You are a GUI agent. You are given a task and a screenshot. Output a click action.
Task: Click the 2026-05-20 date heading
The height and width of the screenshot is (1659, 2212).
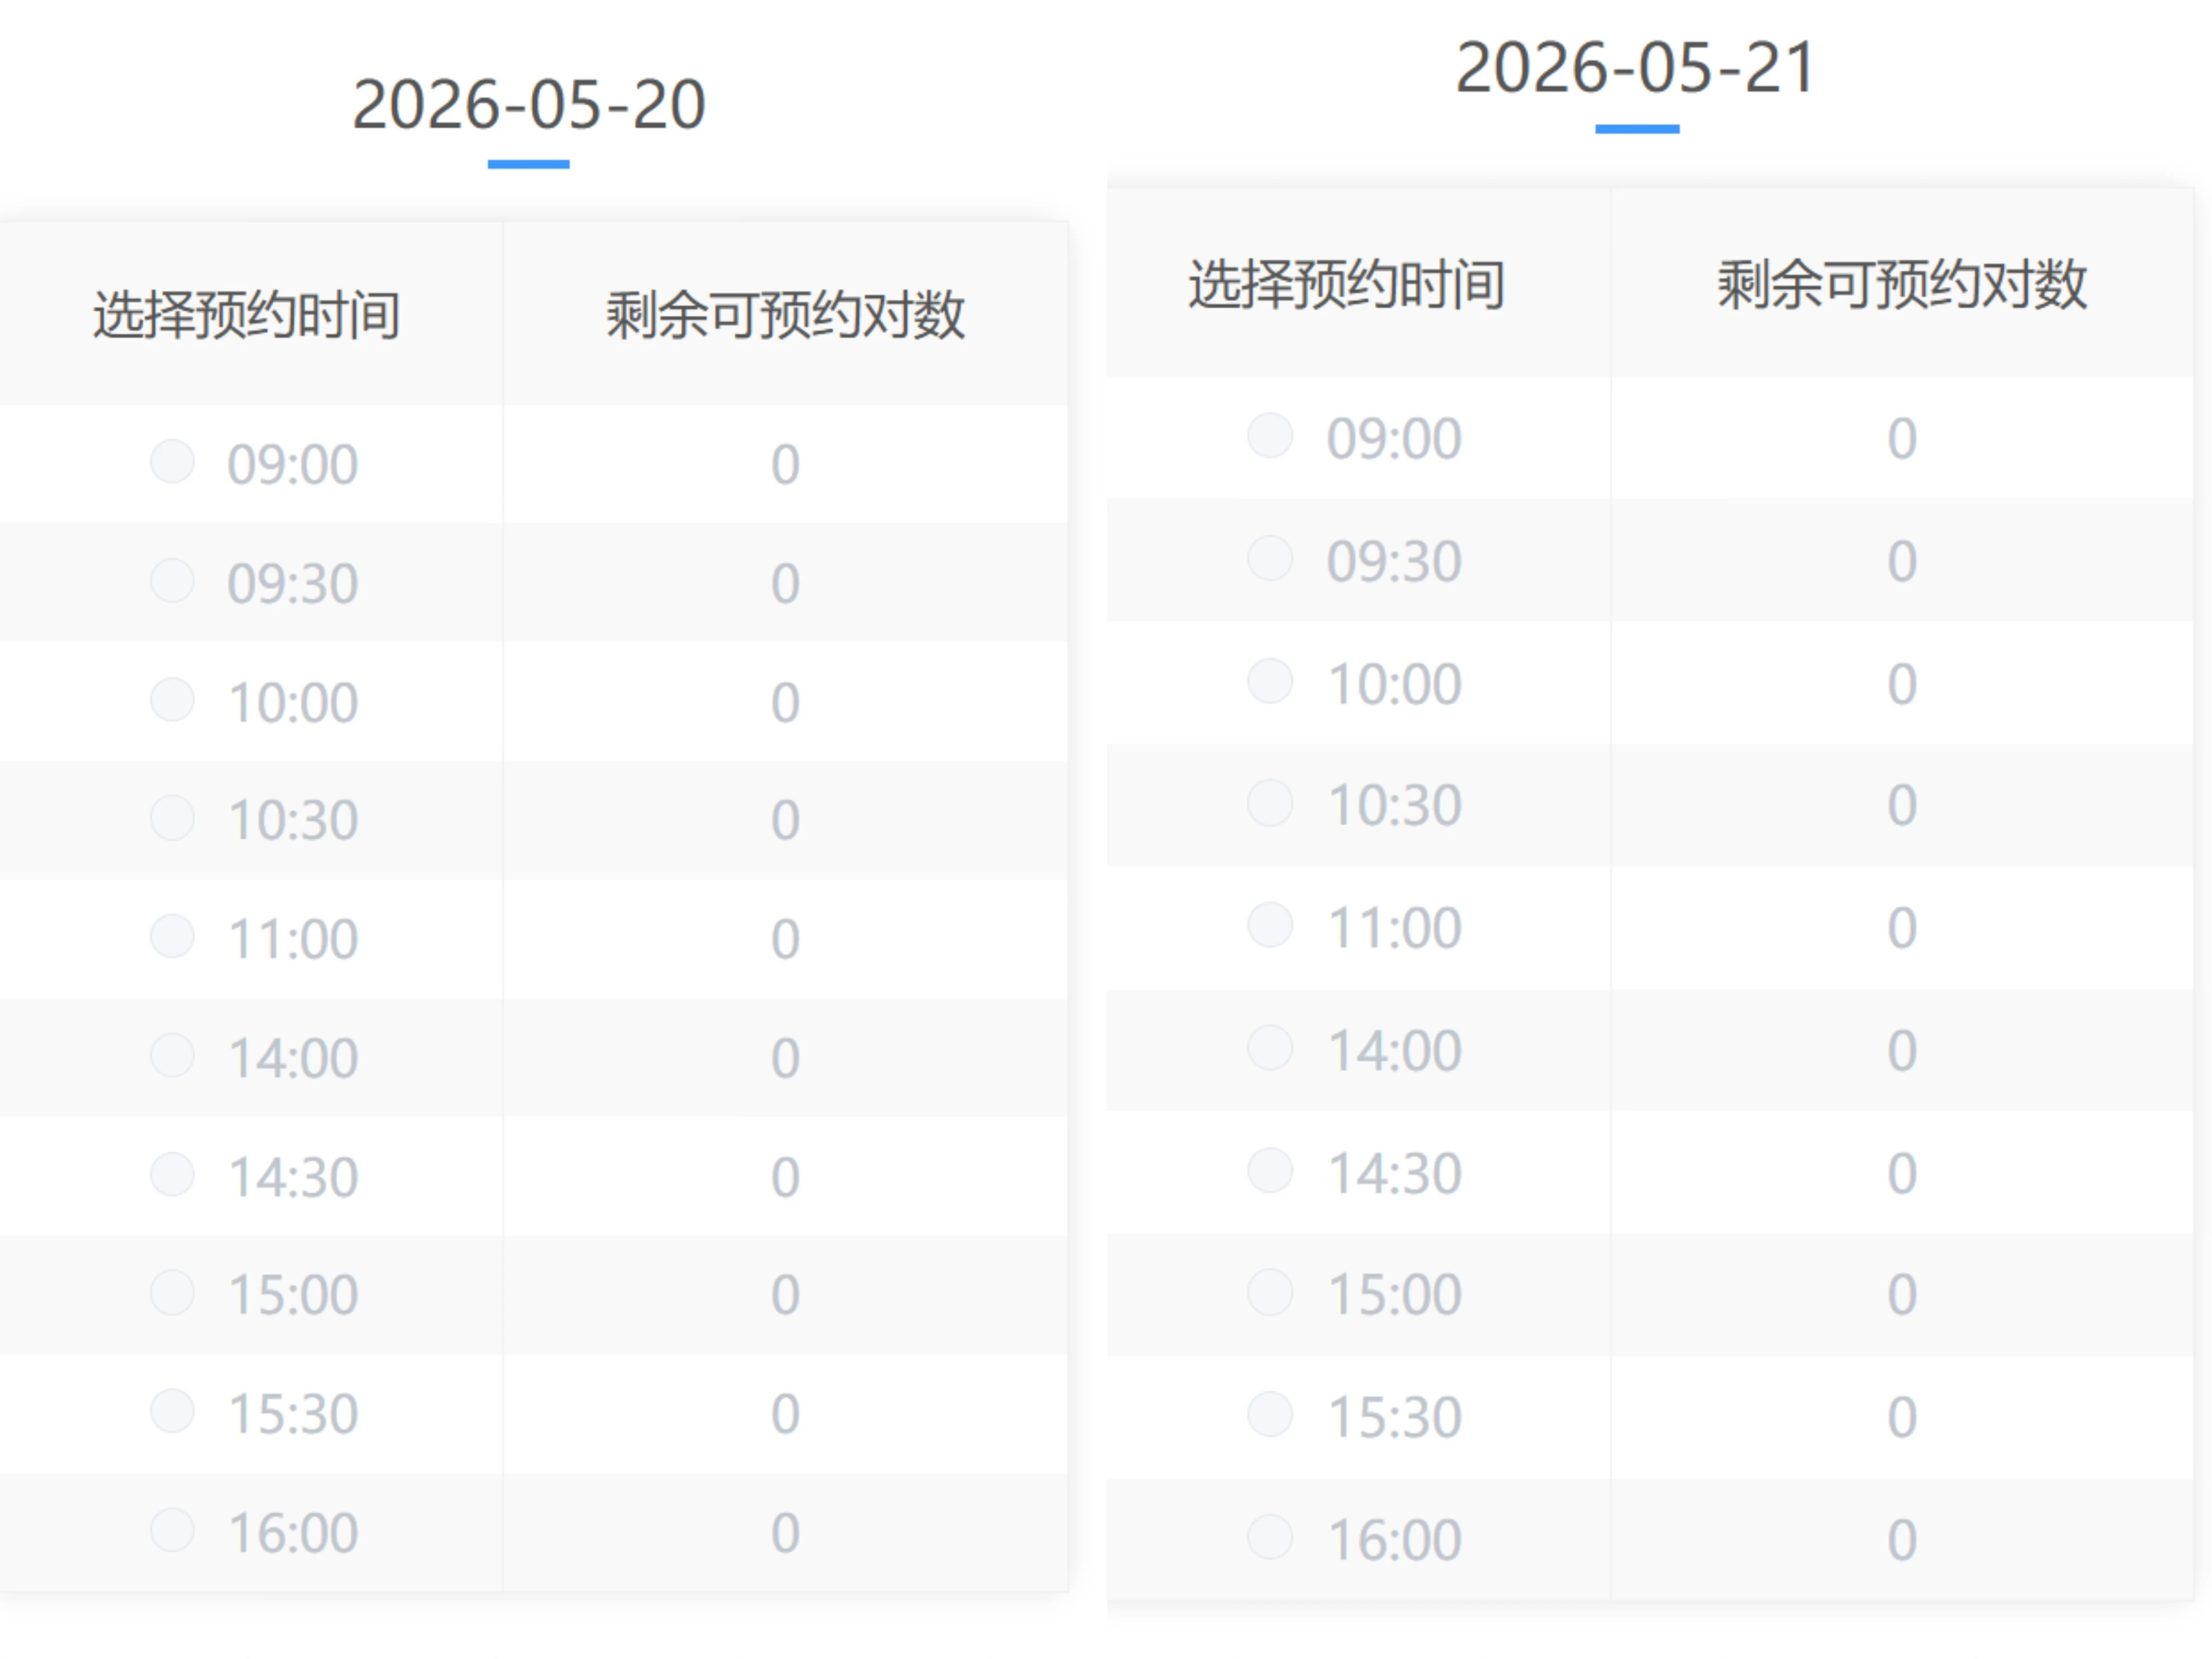529,105
